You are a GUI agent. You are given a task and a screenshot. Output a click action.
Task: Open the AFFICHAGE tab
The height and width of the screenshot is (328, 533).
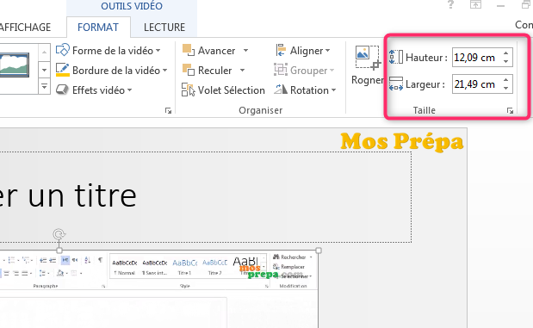point(26,28)
